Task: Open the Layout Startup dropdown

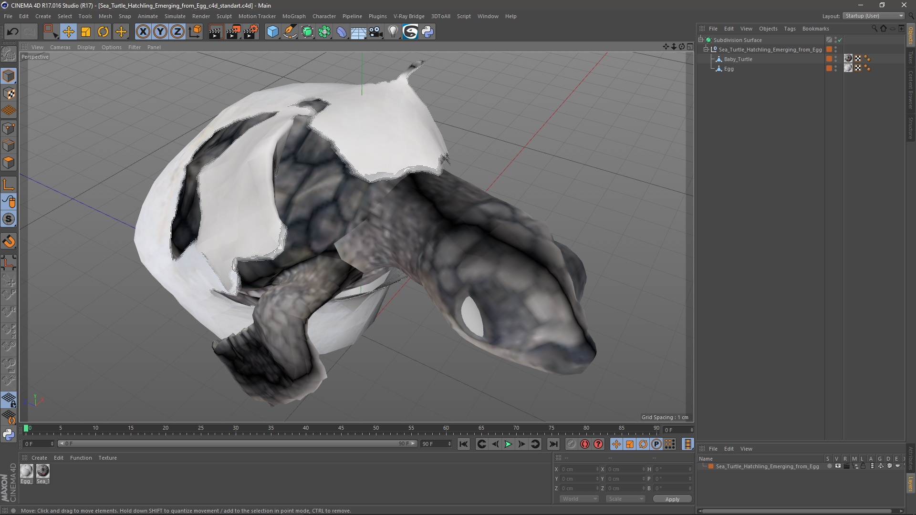Action: 874,16
